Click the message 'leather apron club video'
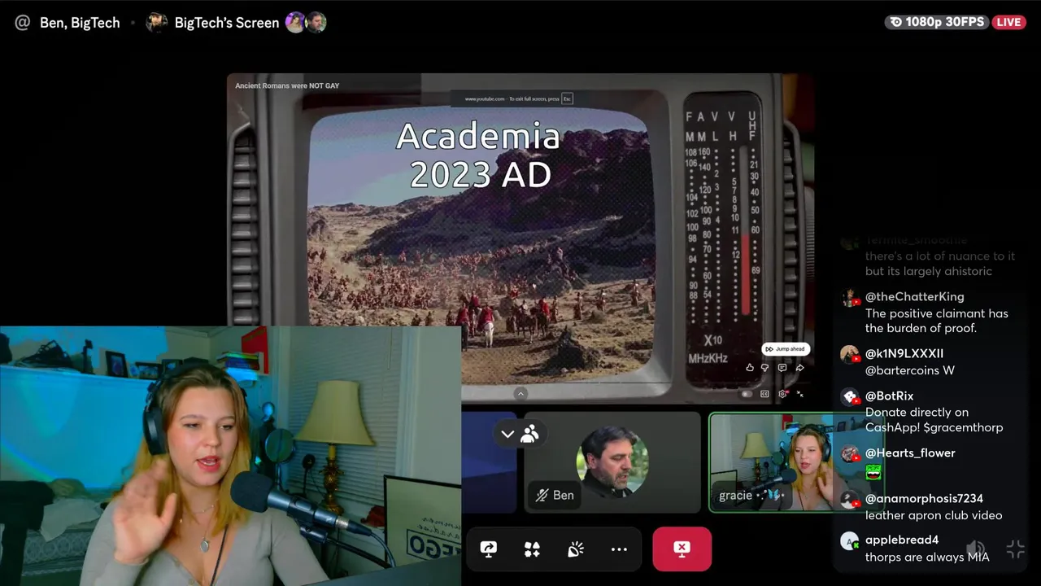Screen dimensions: 1041x586 (934, 515)
